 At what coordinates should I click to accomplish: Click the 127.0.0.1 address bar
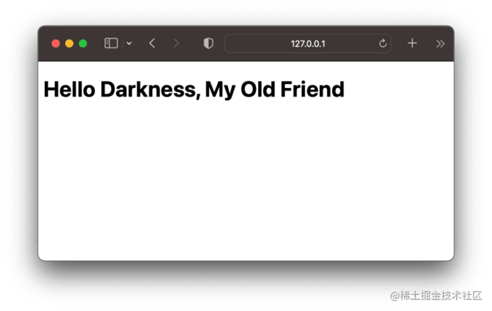[308, 44]
